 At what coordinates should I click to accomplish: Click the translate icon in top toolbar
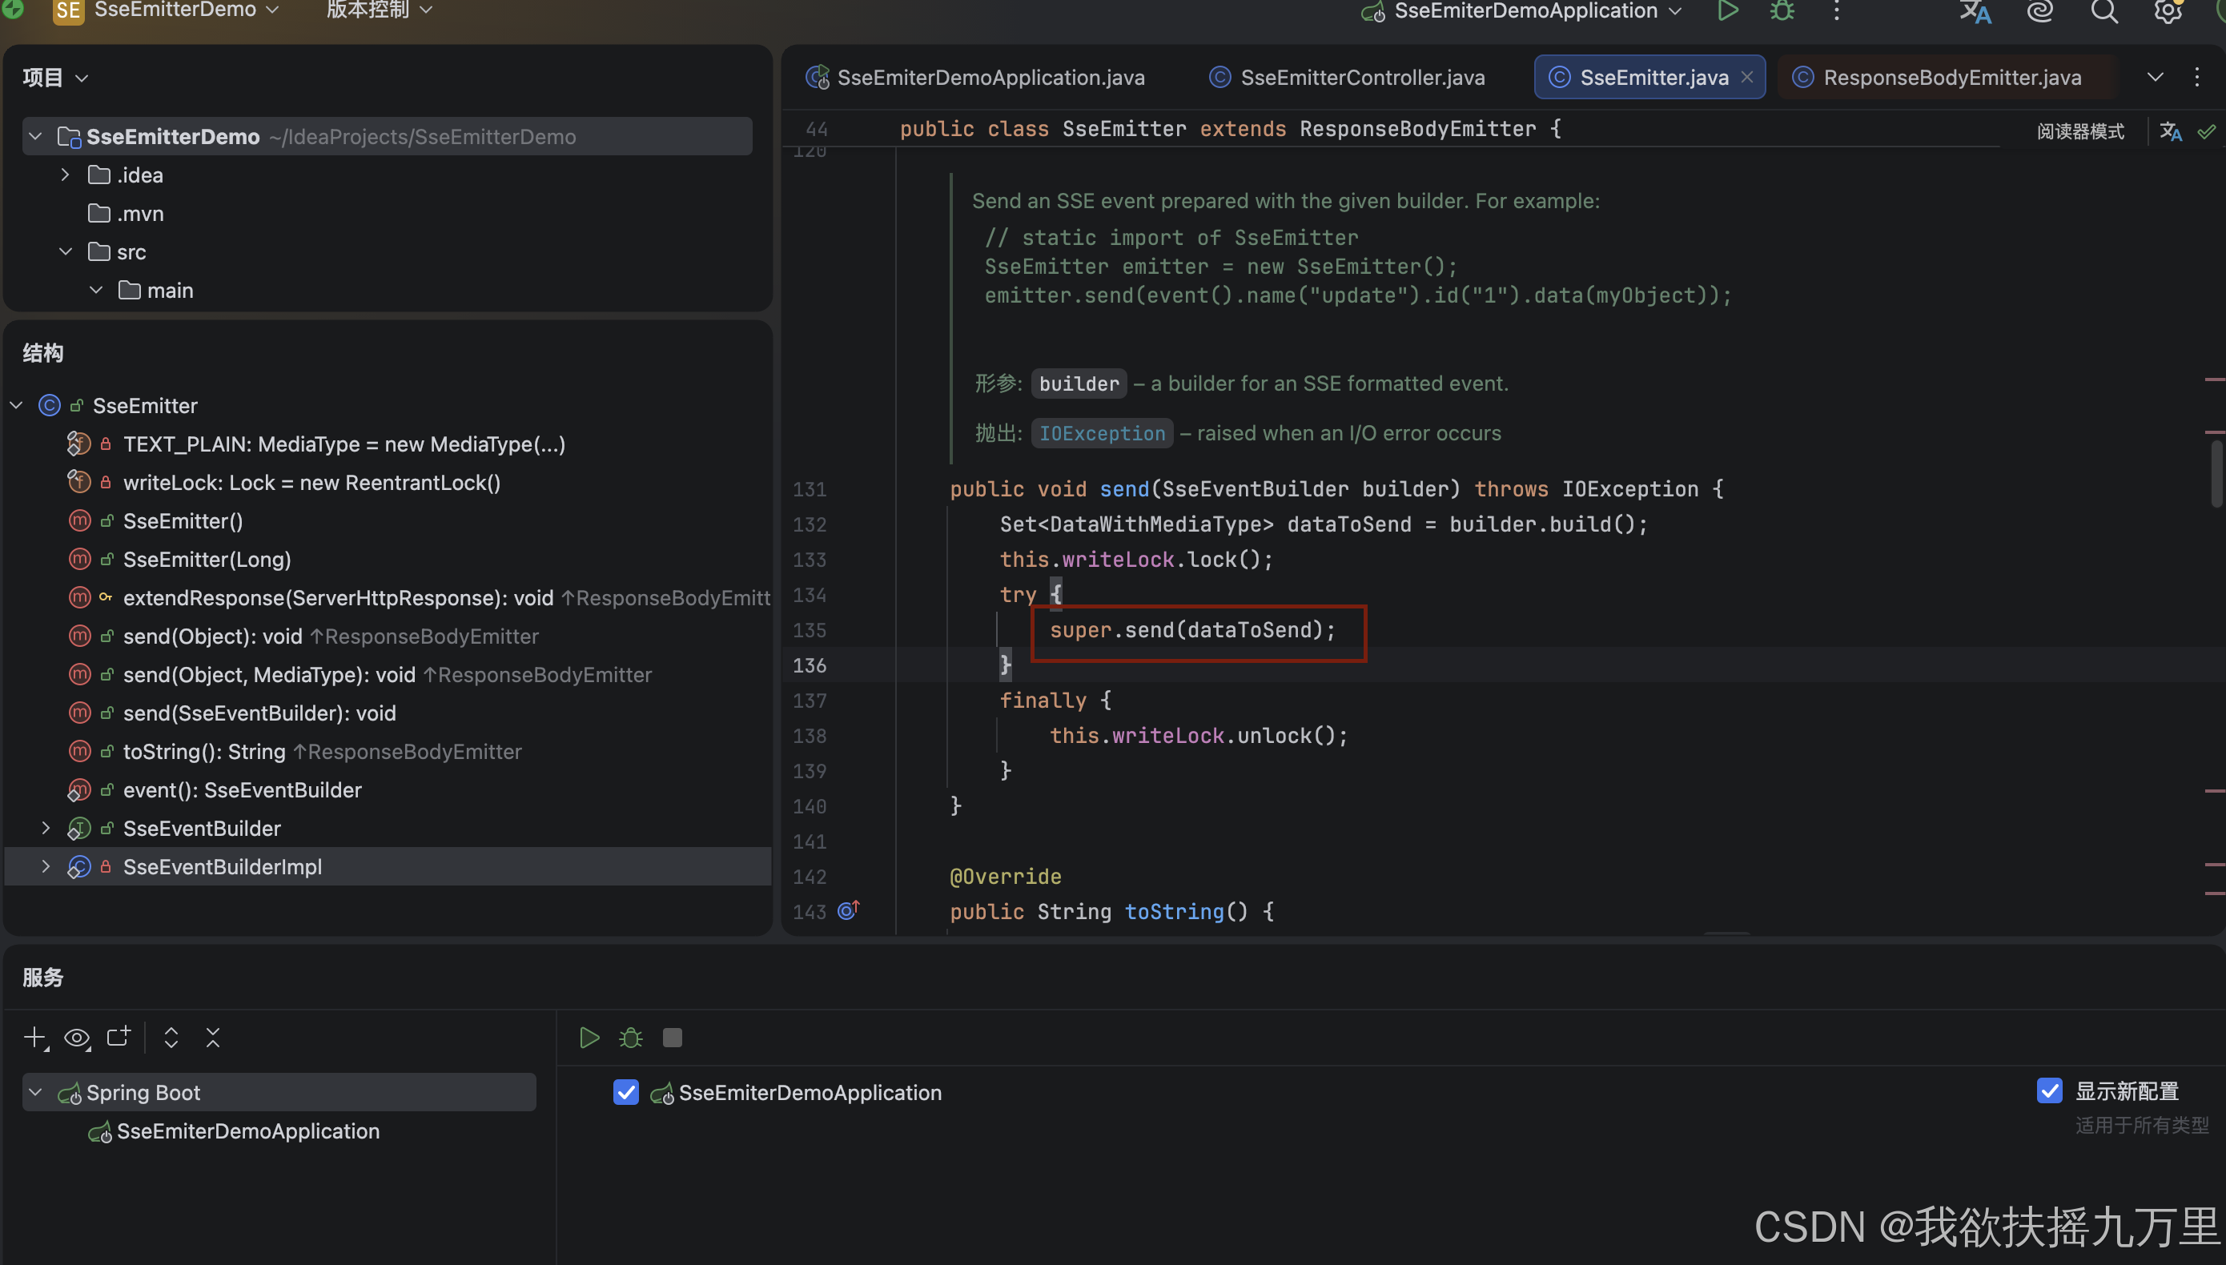pyautogui.click(x=1975, y=11)
